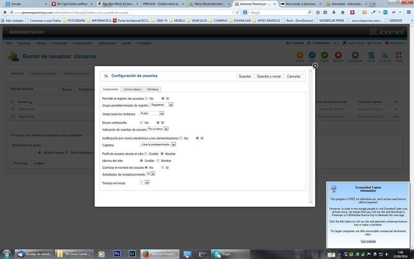Open the LastPass red icon in the toolbar
Screen dimensions: 414x259
click(x=352, y=12)
